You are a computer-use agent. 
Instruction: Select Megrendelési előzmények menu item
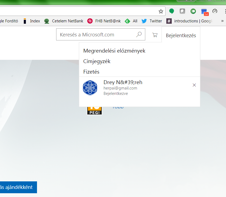pyautogui.click(x=114, y=51)
